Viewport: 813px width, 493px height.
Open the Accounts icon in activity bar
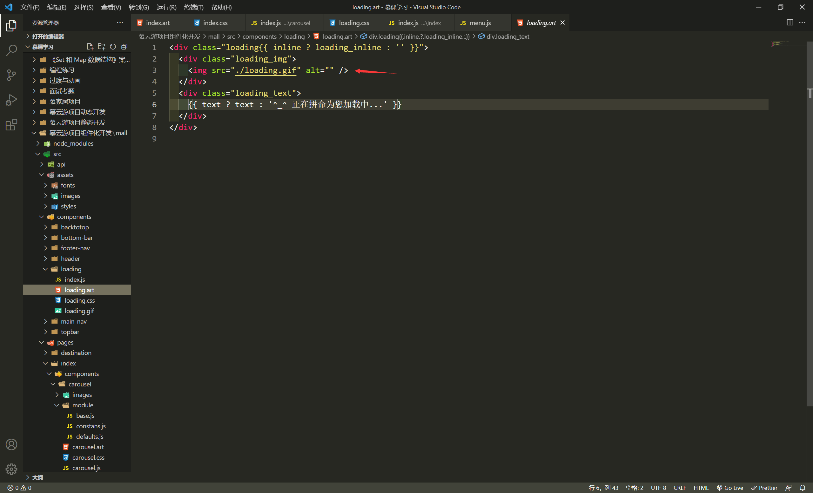click(11, 444)
